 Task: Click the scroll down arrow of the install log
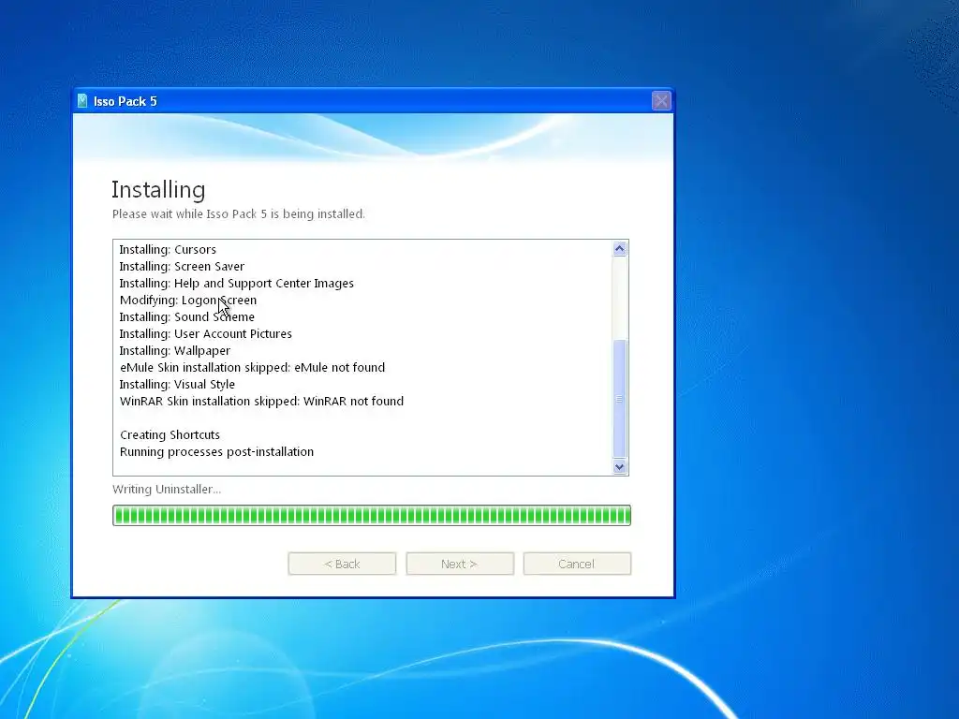pyautogui.click(x=620, y=467)
